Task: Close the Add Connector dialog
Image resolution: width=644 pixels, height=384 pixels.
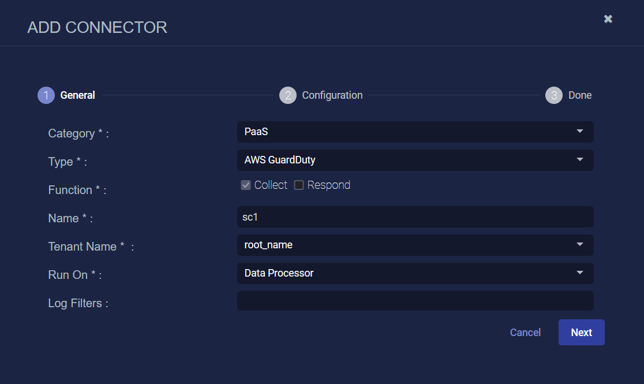Action: (608, 19)
